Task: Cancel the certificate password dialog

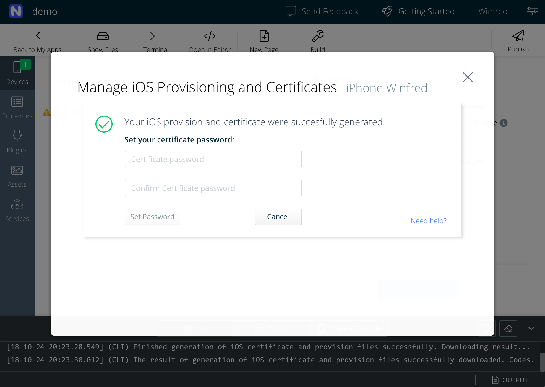Action: tap(278, 217)
